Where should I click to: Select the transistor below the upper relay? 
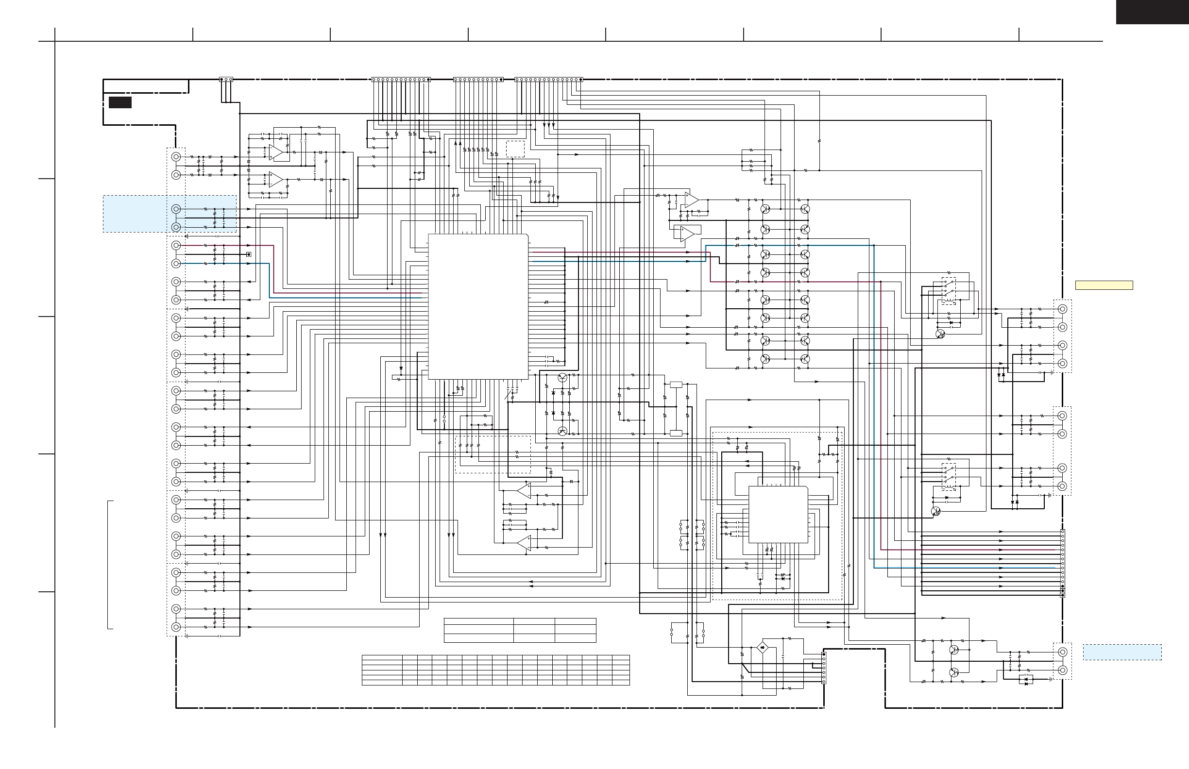[940, 334]
